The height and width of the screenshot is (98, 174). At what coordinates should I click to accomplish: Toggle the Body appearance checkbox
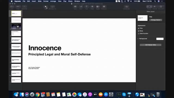pyautogui.click(x=139, y=31)
